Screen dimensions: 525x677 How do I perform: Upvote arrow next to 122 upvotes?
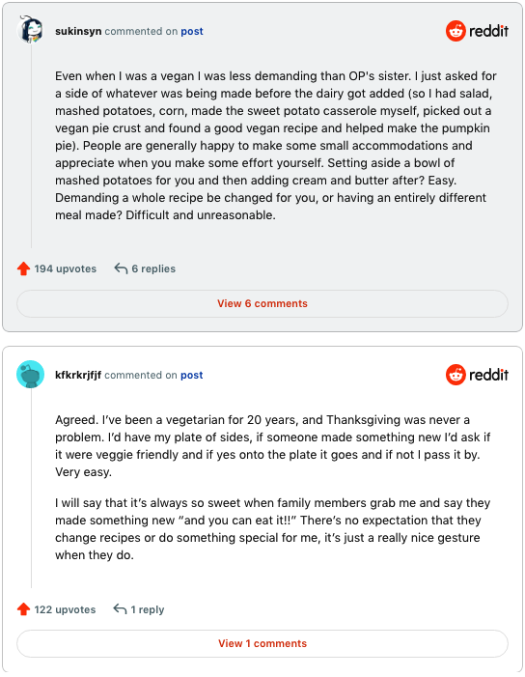(x=23, y=609)
